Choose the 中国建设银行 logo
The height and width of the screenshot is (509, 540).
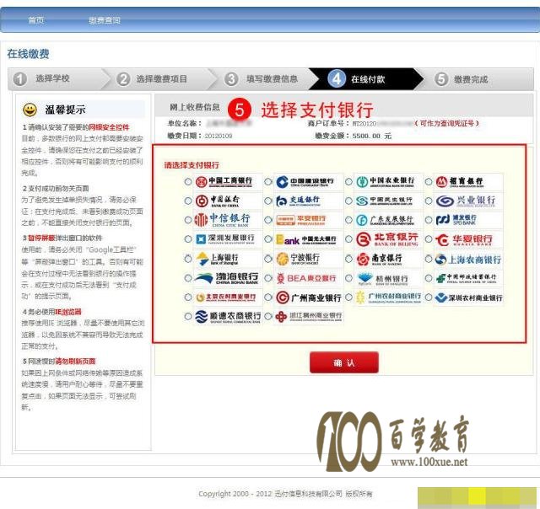coord(309,182)
